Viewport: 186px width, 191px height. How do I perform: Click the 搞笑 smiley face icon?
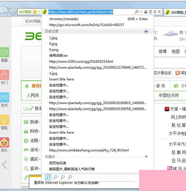[x=26, y=159]
